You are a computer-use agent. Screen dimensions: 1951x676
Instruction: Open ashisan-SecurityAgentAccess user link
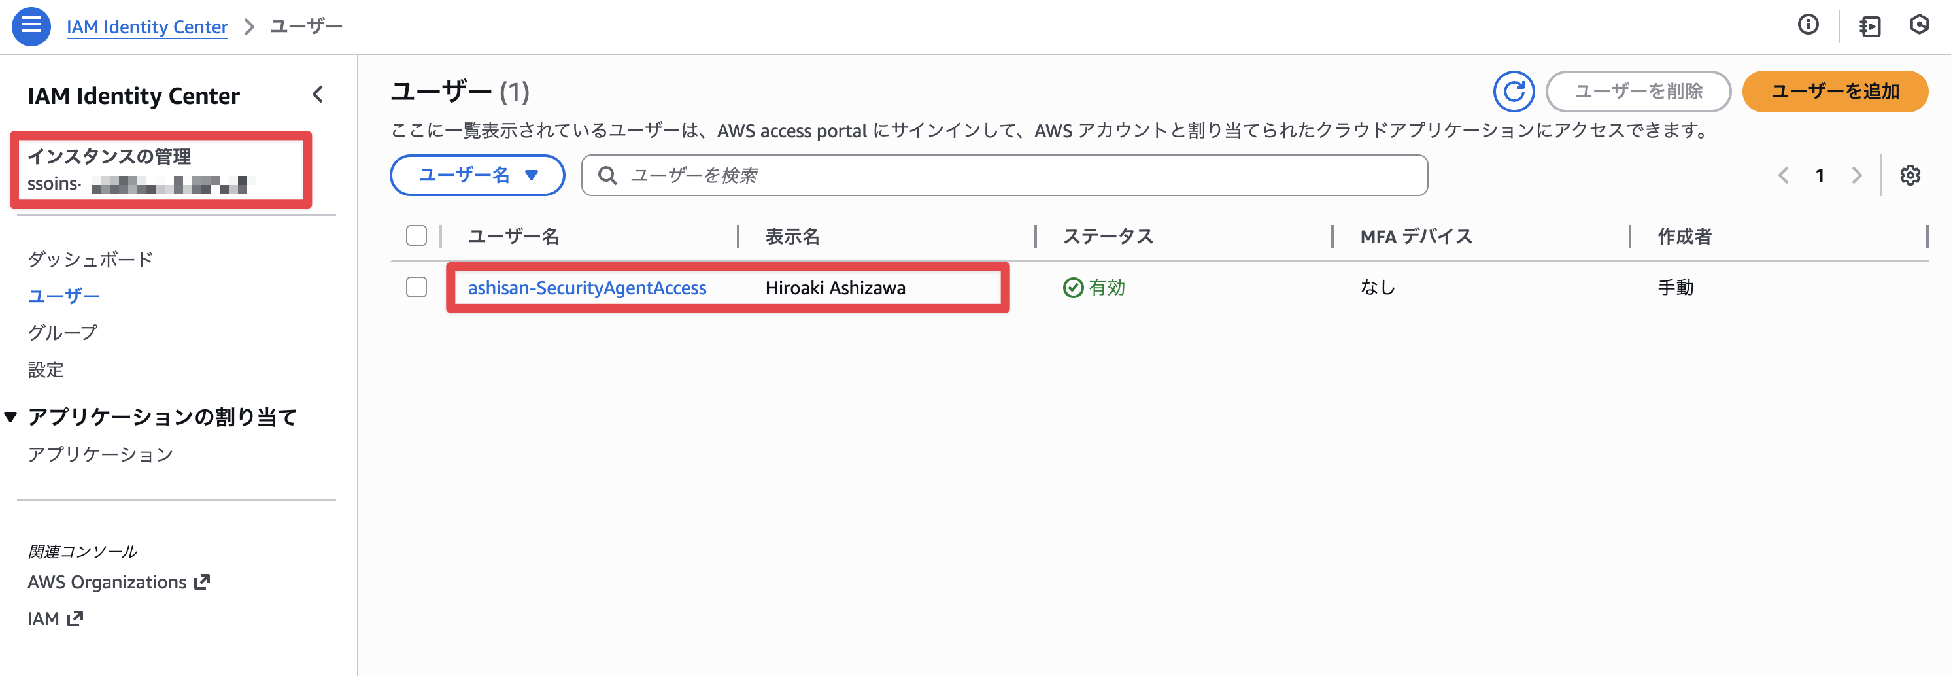pyautogui.click(x=586, y=288)
